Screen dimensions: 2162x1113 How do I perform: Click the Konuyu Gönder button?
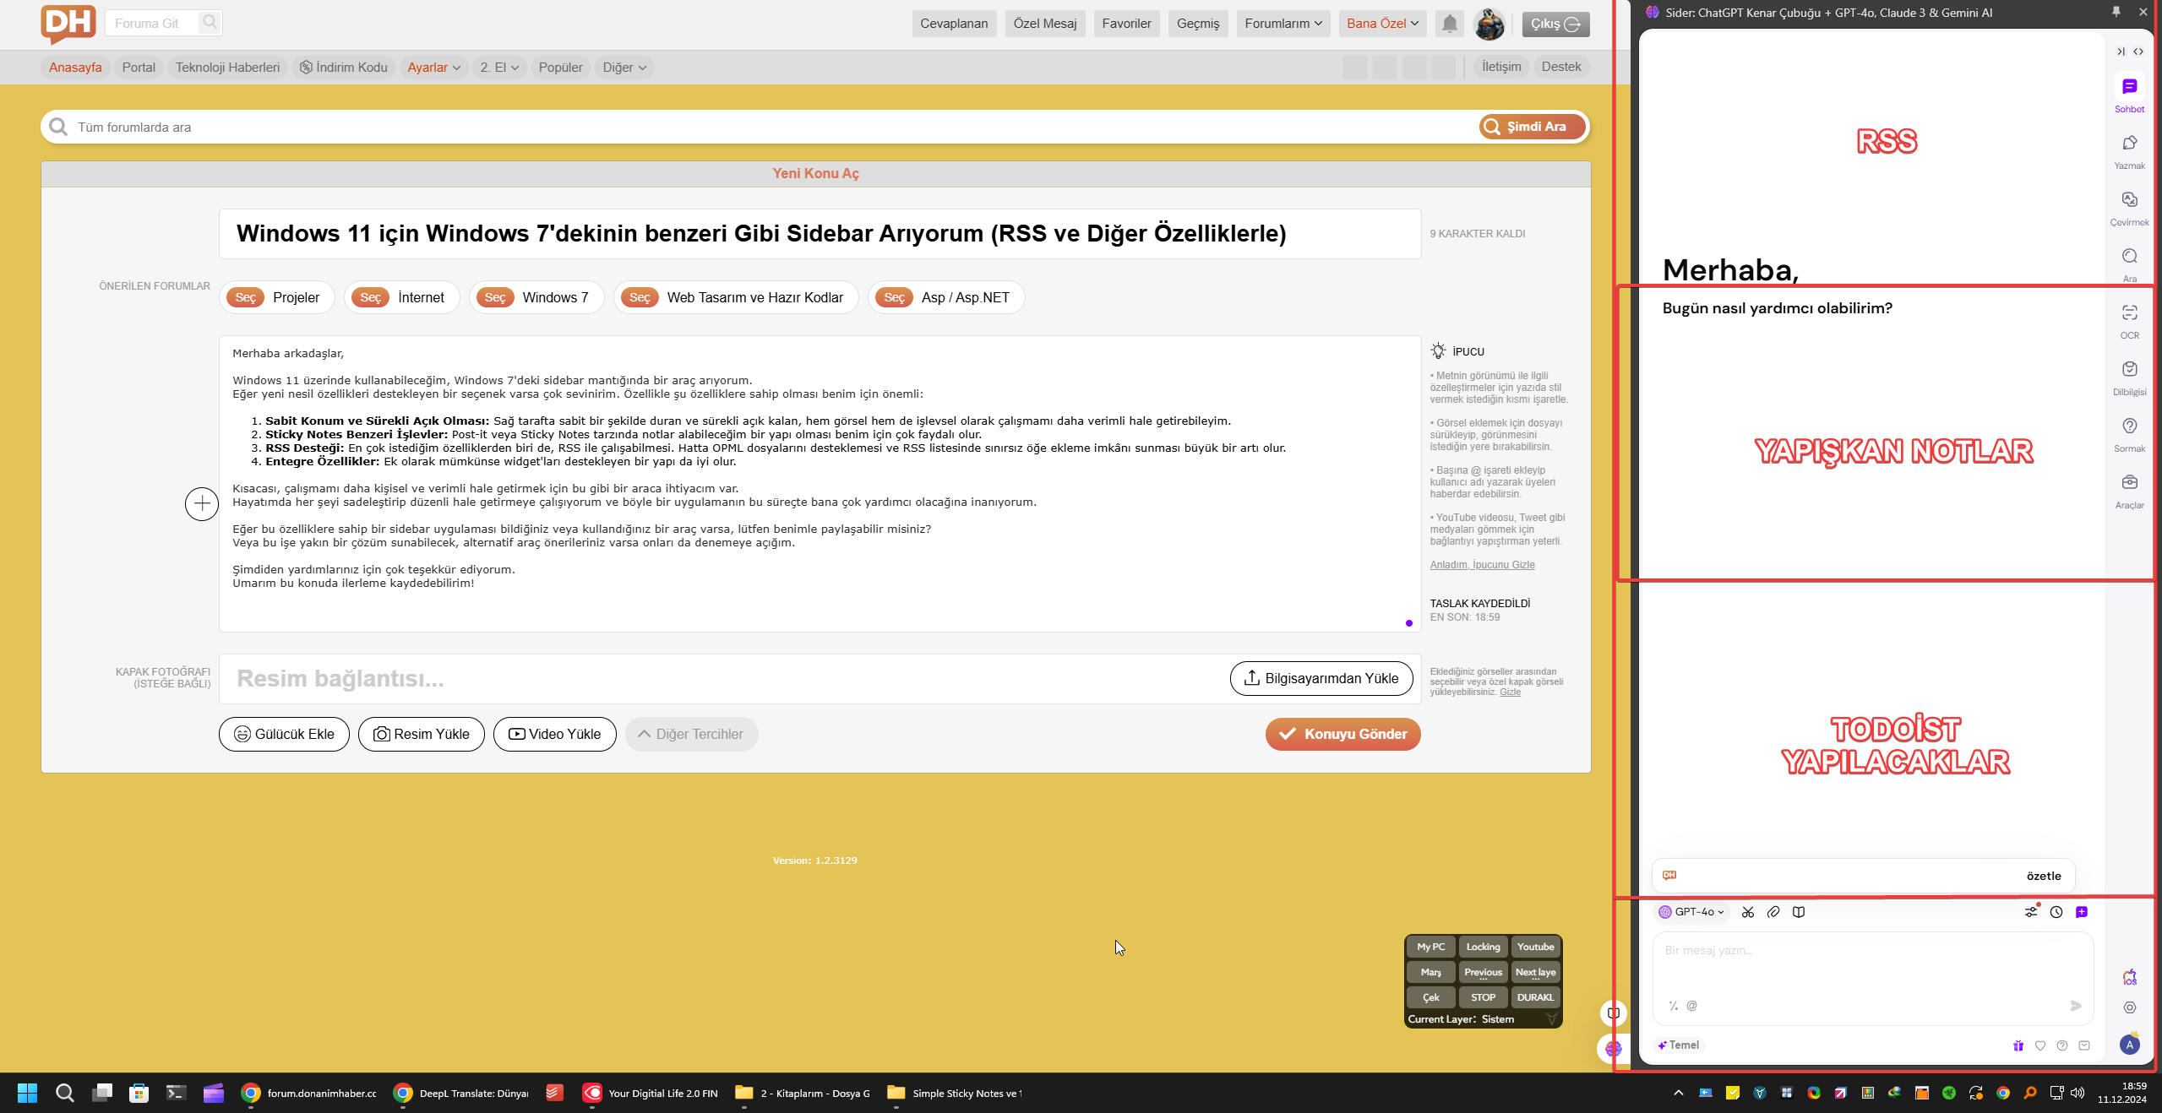(1342, 734)
